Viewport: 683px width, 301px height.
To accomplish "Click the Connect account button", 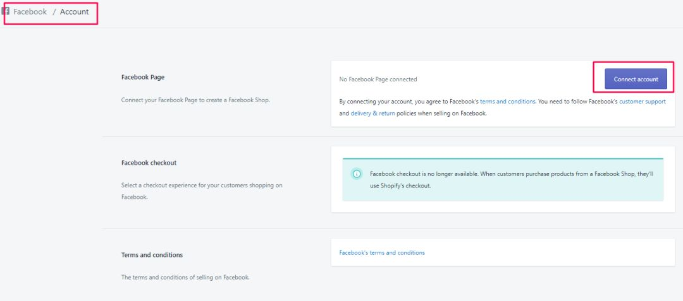I will [636, 79].
